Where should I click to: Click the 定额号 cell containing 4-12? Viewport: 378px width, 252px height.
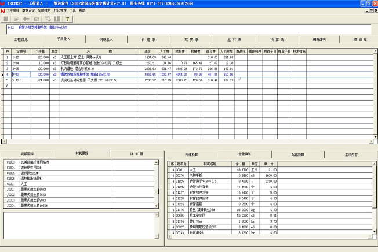(21, 75)
